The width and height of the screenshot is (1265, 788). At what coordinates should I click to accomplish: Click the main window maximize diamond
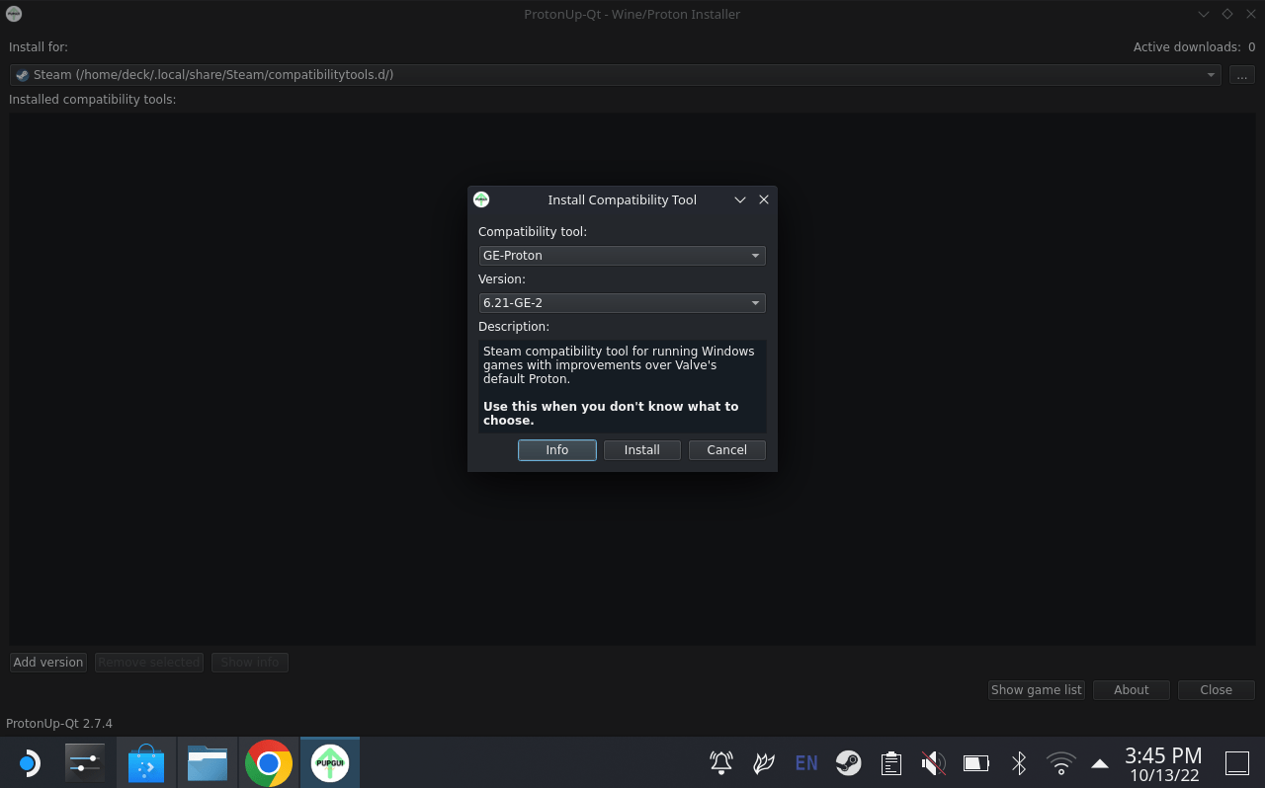pyautogui.click(x=1227, y=14)
